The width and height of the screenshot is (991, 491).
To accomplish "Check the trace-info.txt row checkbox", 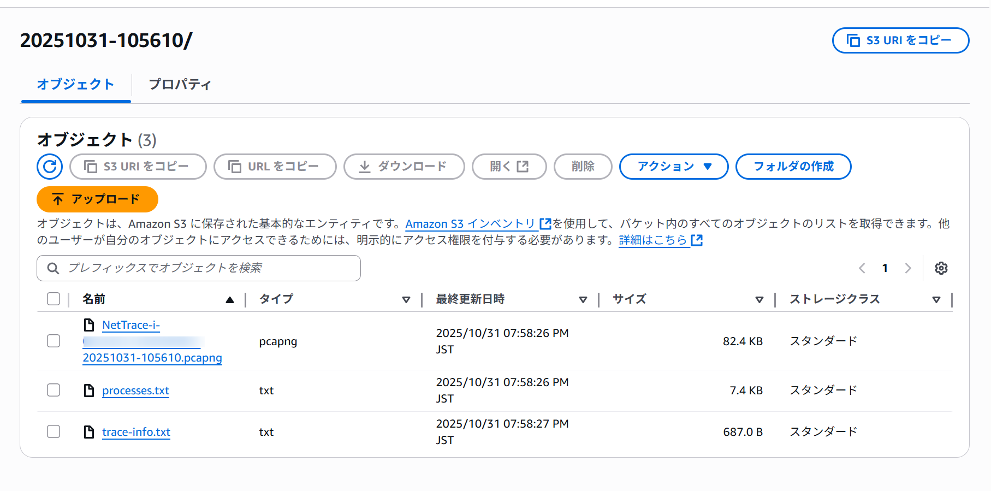I will coord(54,431).
